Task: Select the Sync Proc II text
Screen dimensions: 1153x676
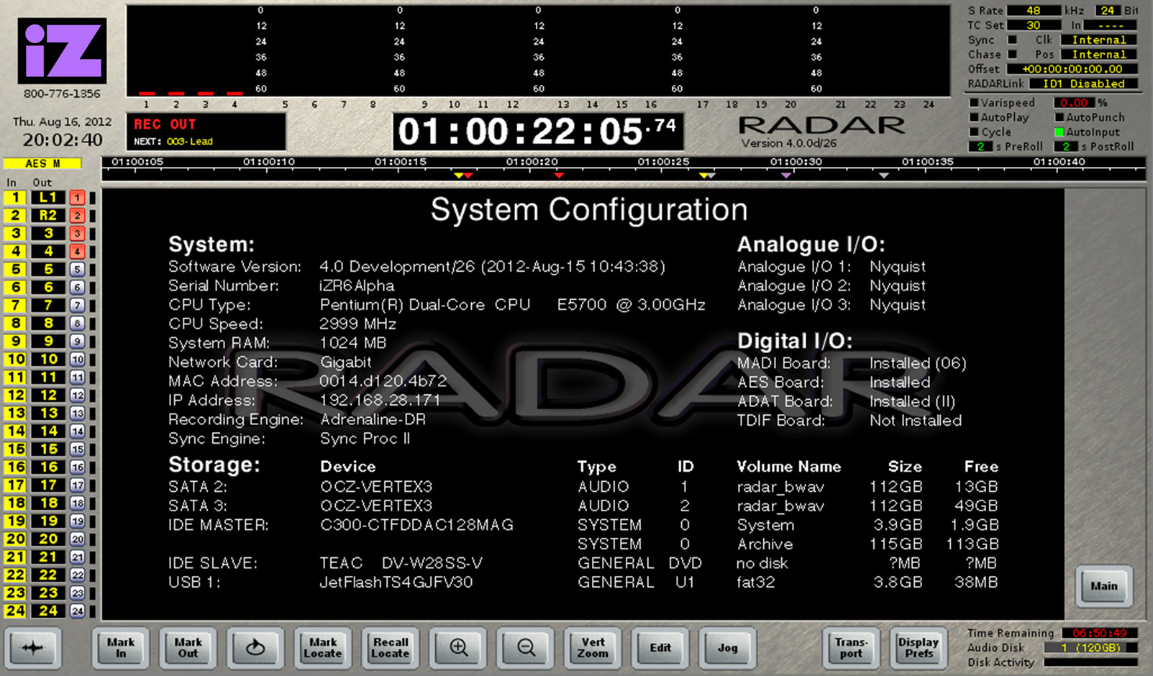Action: click(365, 439)
